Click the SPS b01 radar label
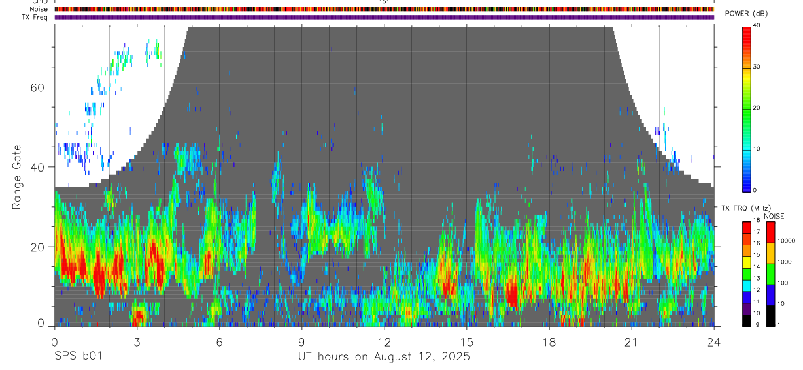 click(78, 356)
